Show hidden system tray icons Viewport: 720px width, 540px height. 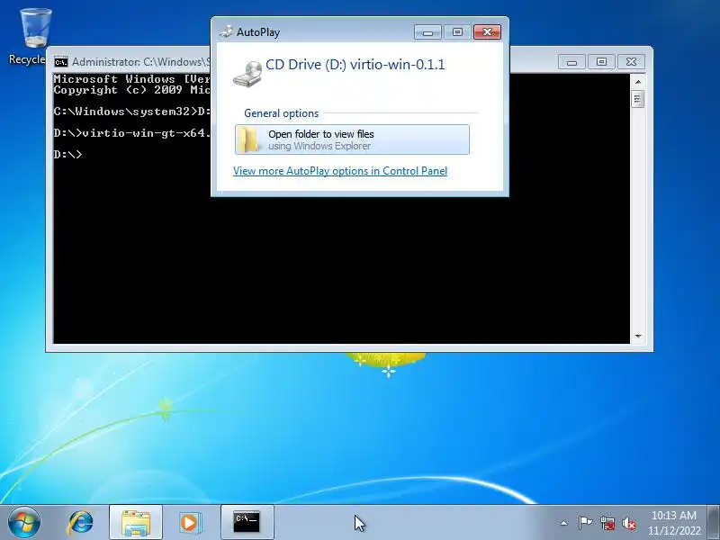[x=564, y=523]
